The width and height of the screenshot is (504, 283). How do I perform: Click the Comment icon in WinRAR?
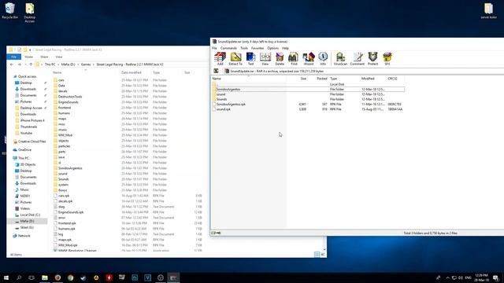coord(357,59)
